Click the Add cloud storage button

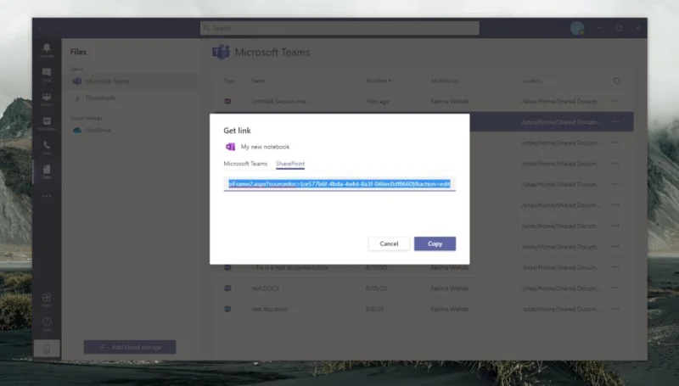coord(130,347)
